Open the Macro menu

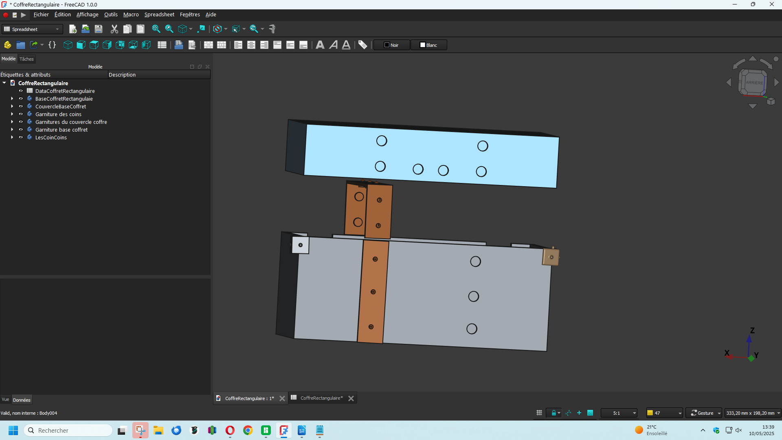[x=131, y=15]
